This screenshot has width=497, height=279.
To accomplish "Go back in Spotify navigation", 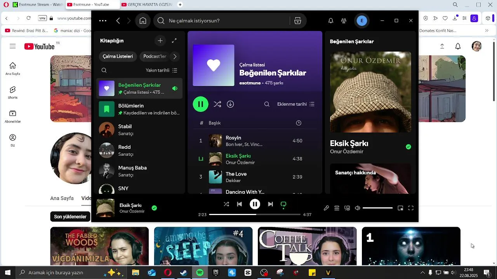I will (118, 21).
